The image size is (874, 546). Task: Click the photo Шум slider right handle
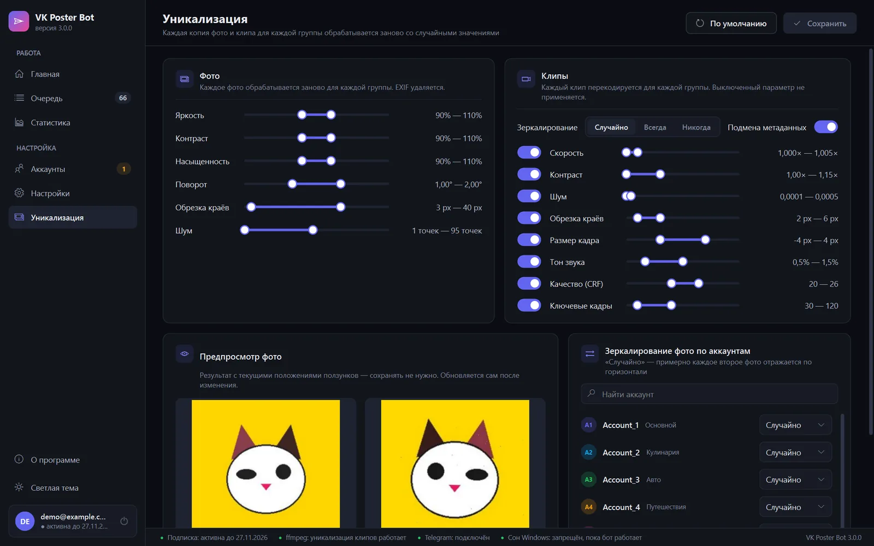click(x=313, y=230)
